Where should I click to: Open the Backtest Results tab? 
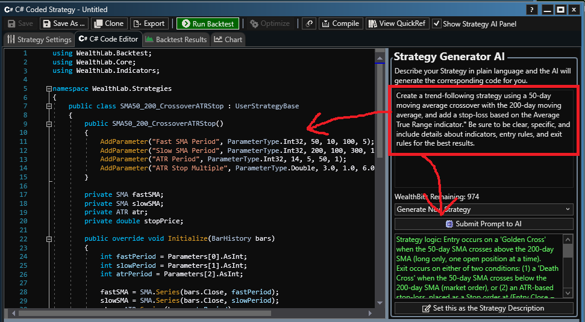tap(176, 40)
